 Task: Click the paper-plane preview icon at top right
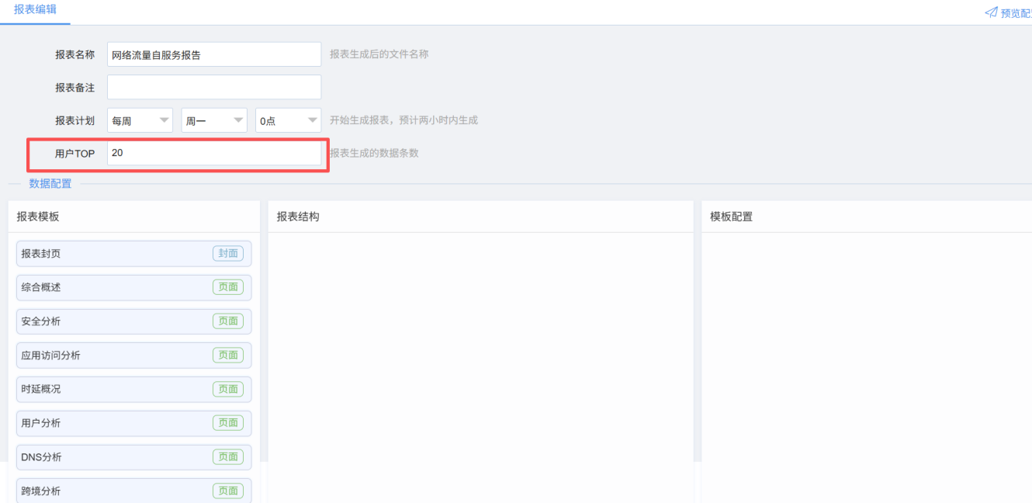(991, 12)
